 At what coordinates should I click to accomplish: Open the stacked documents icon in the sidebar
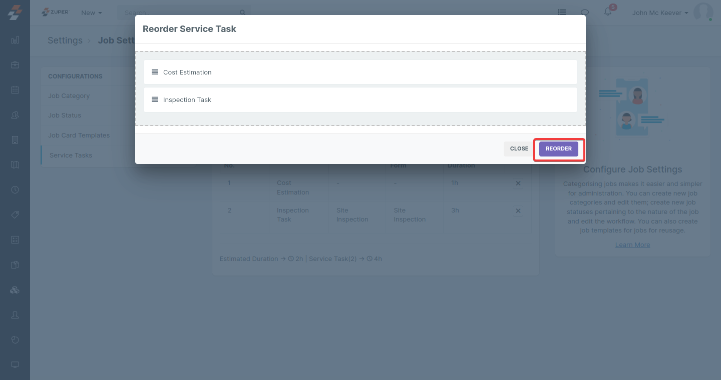(x=15, y=264)
